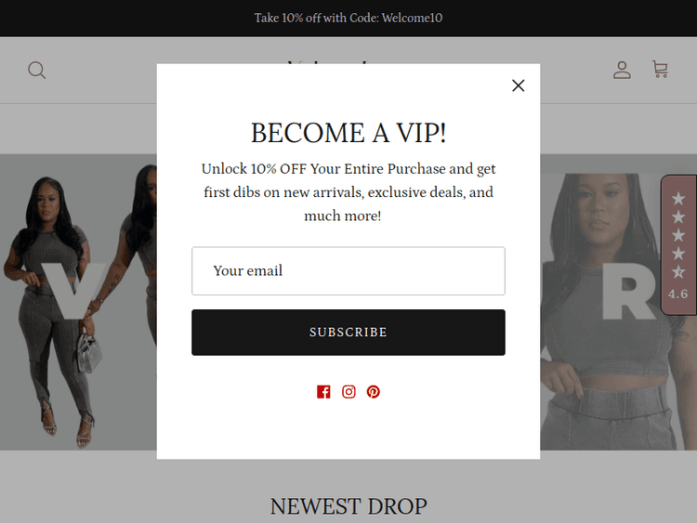Select the right model hero image
Viewport: 697px width, 523px height.
point(618,311)
